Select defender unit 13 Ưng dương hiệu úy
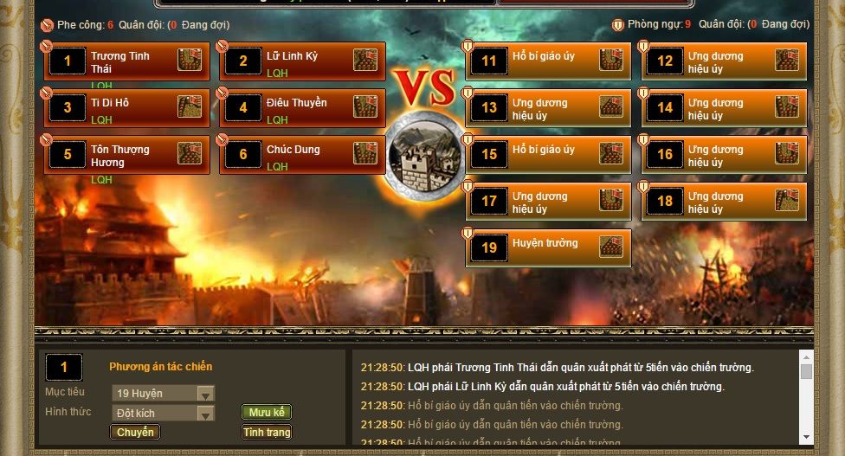The height and width of the screenshot is (456, 845). [x=548, y=107]
